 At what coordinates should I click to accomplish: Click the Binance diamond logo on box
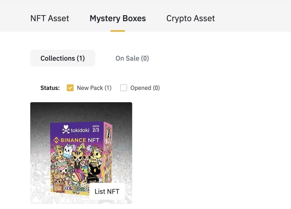[x=57, y=140]
